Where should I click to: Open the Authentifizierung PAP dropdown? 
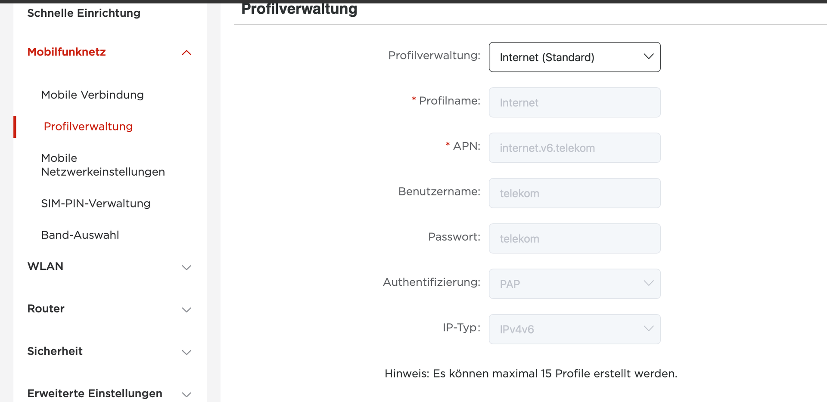[575, 284]
